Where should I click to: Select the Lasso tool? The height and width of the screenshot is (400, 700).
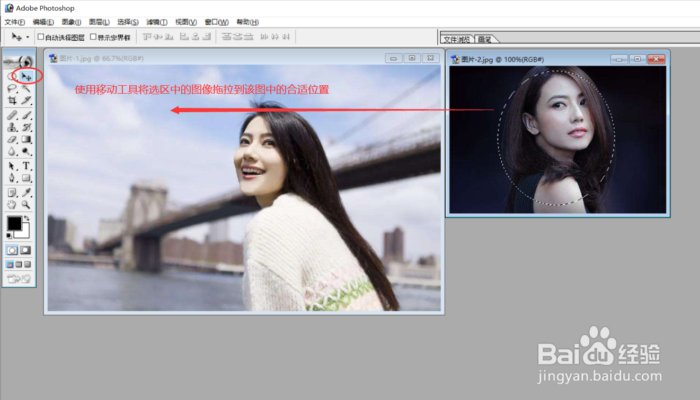click(11, 88)
